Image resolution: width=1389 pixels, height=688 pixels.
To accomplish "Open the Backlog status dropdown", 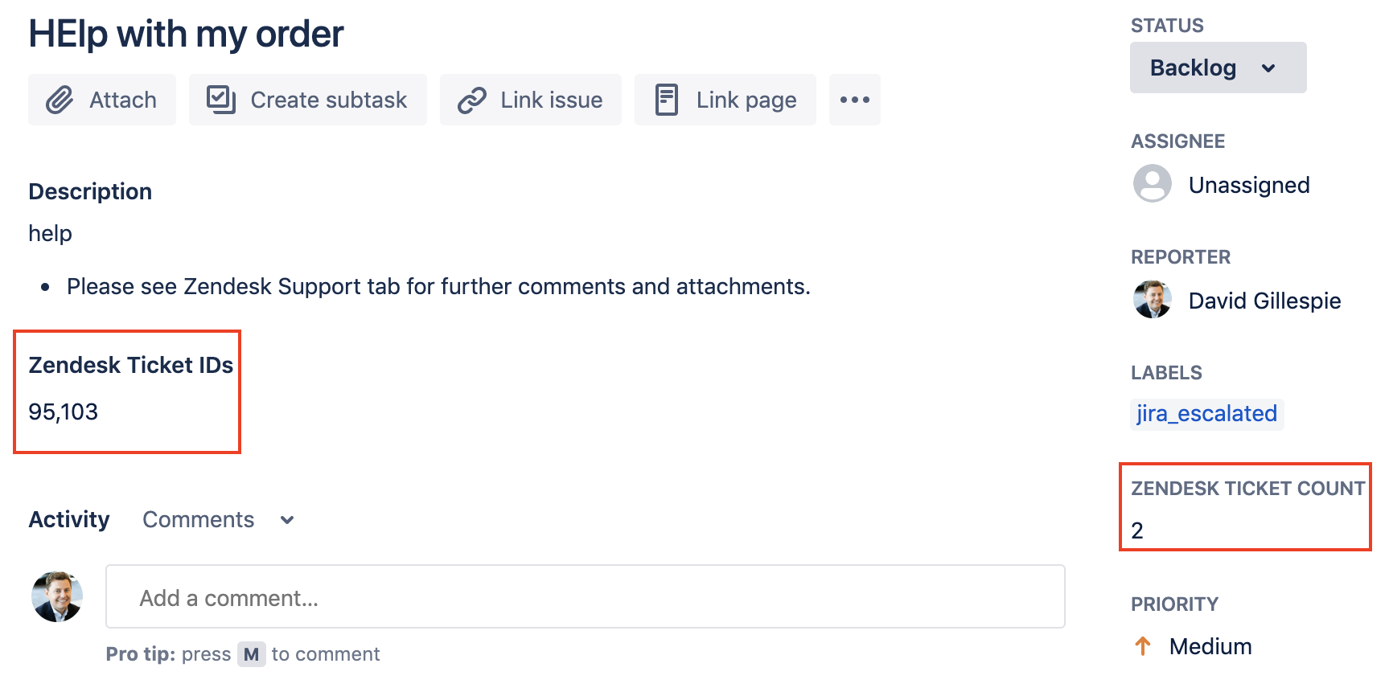I will pos(1218,68).
